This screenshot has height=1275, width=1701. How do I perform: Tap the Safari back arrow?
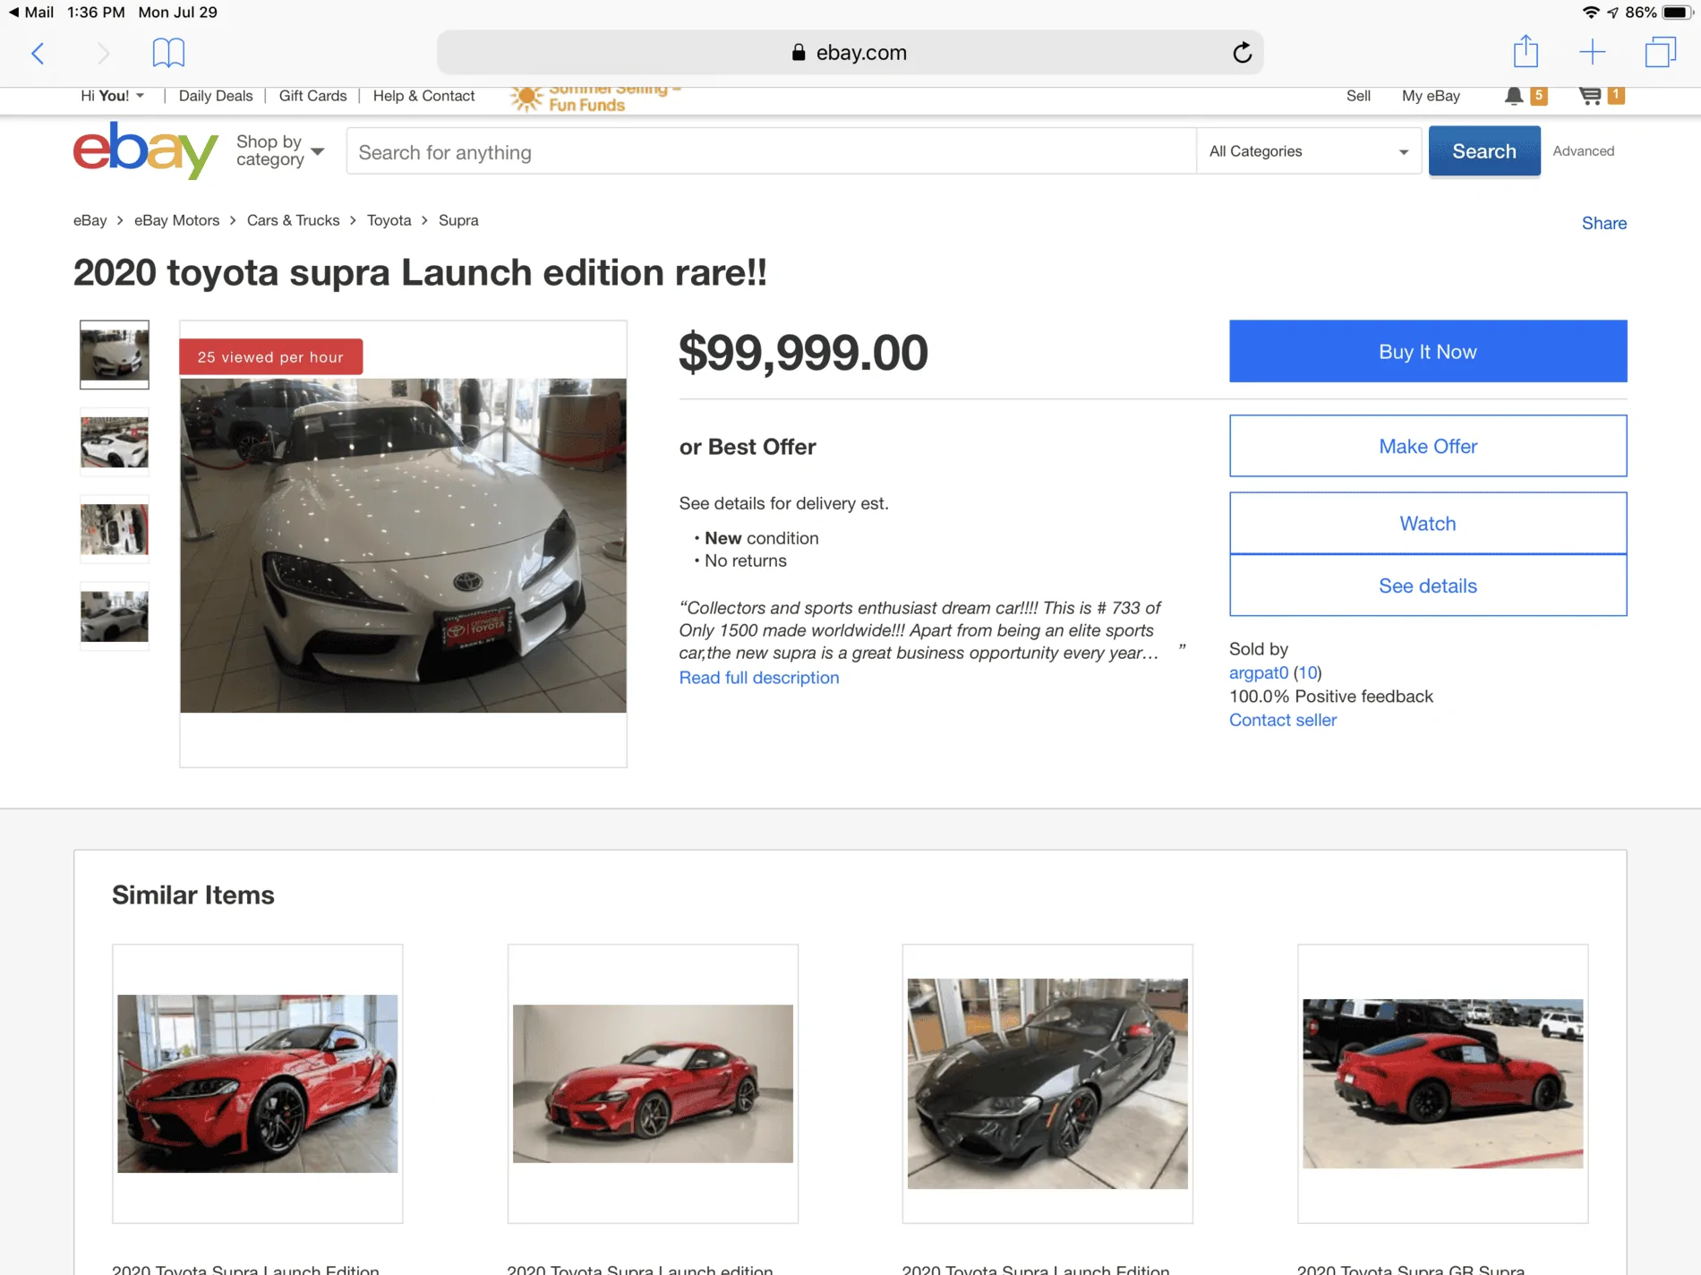(x=38, y=53)
